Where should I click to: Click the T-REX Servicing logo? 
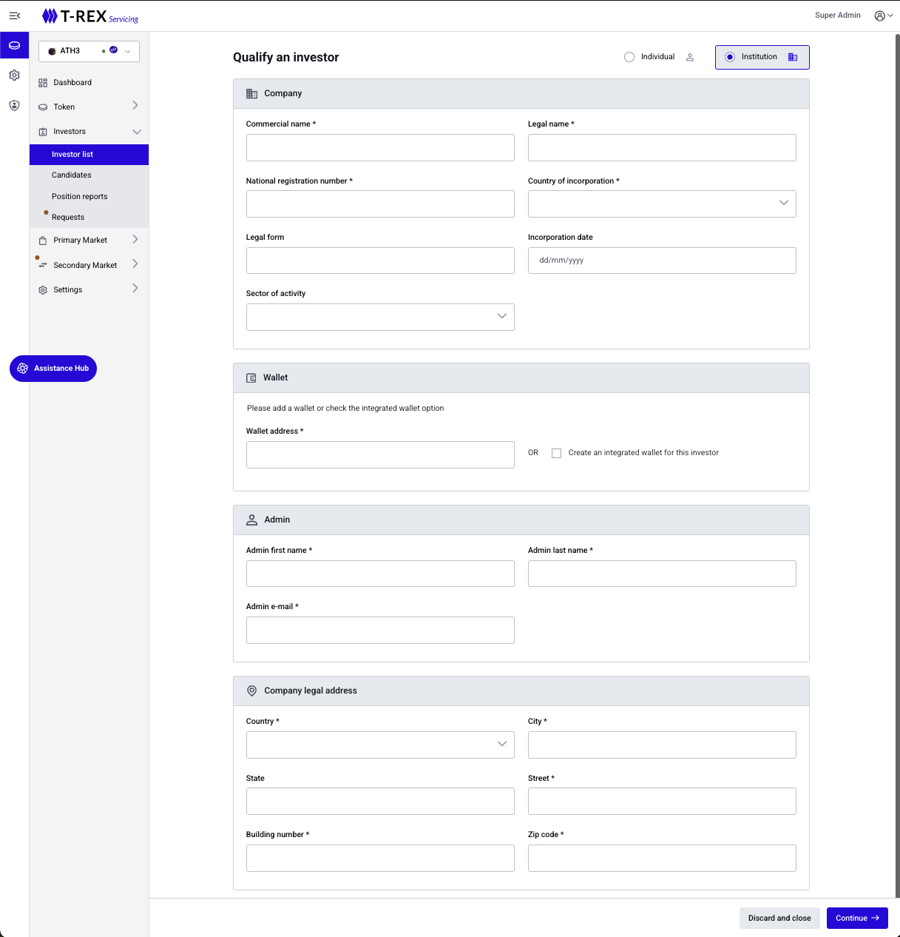[x=90, y=16]
